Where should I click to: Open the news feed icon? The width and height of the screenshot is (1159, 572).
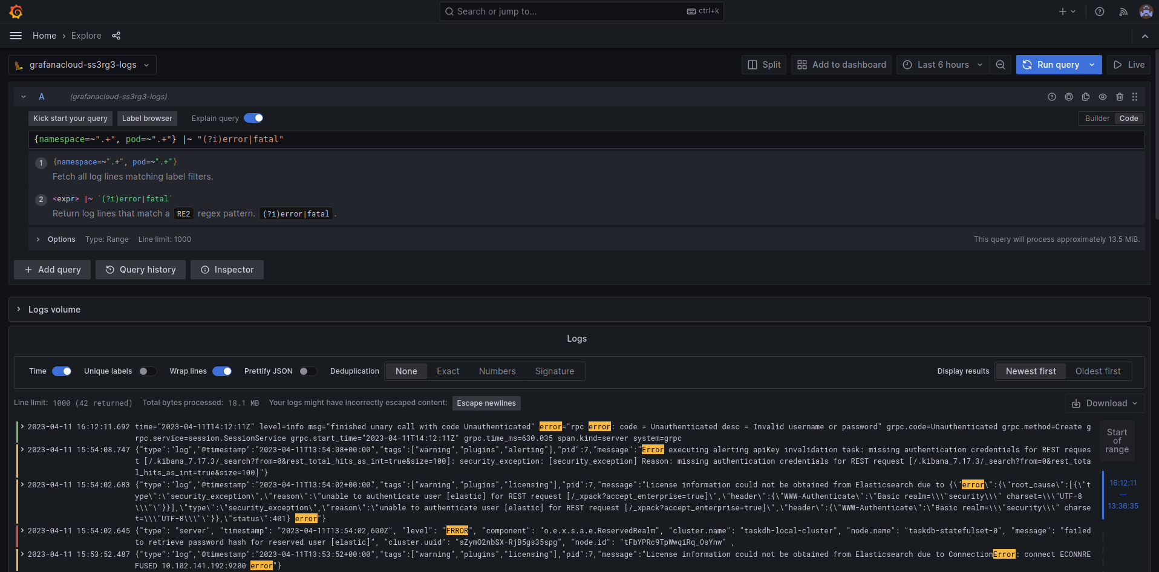pos(1123,11)
